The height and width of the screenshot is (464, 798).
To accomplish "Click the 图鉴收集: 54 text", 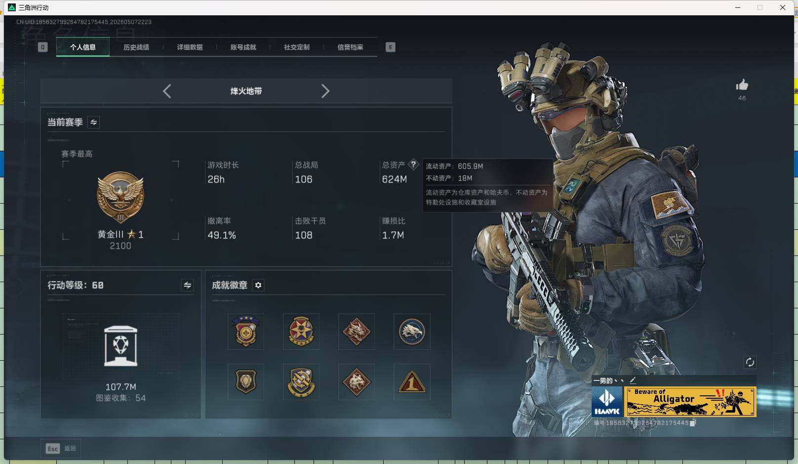I will (x=120, y=398).
